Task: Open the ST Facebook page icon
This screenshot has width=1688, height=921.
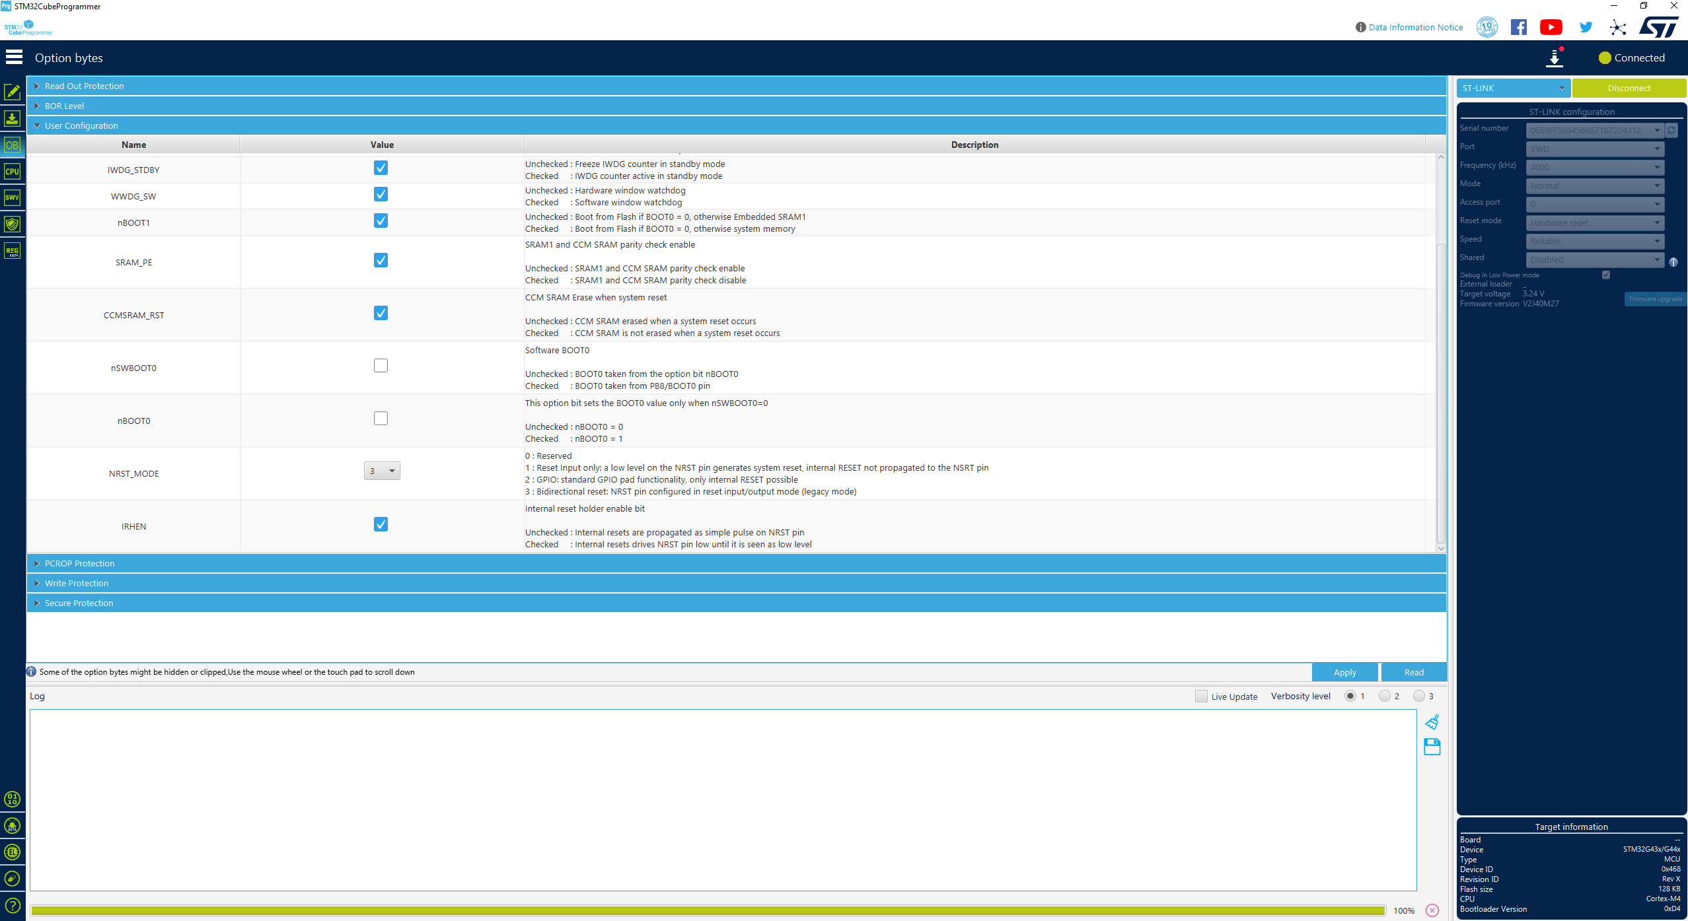Action: 1518,27
